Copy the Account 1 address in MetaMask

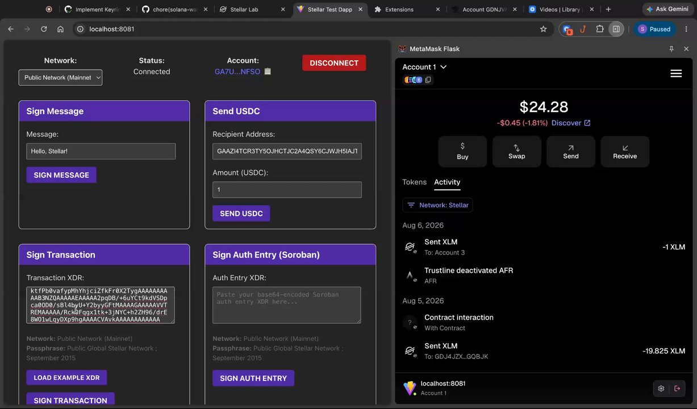pos(428,80)
